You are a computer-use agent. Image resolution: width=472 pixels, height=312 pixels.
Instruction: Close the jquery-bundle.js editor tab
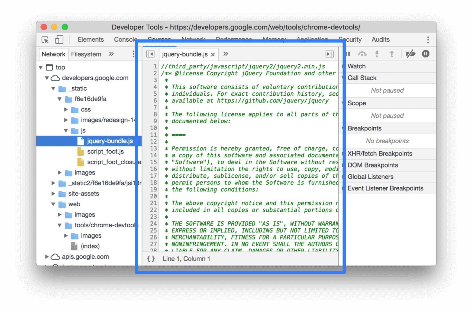click(x=212, y=54)
